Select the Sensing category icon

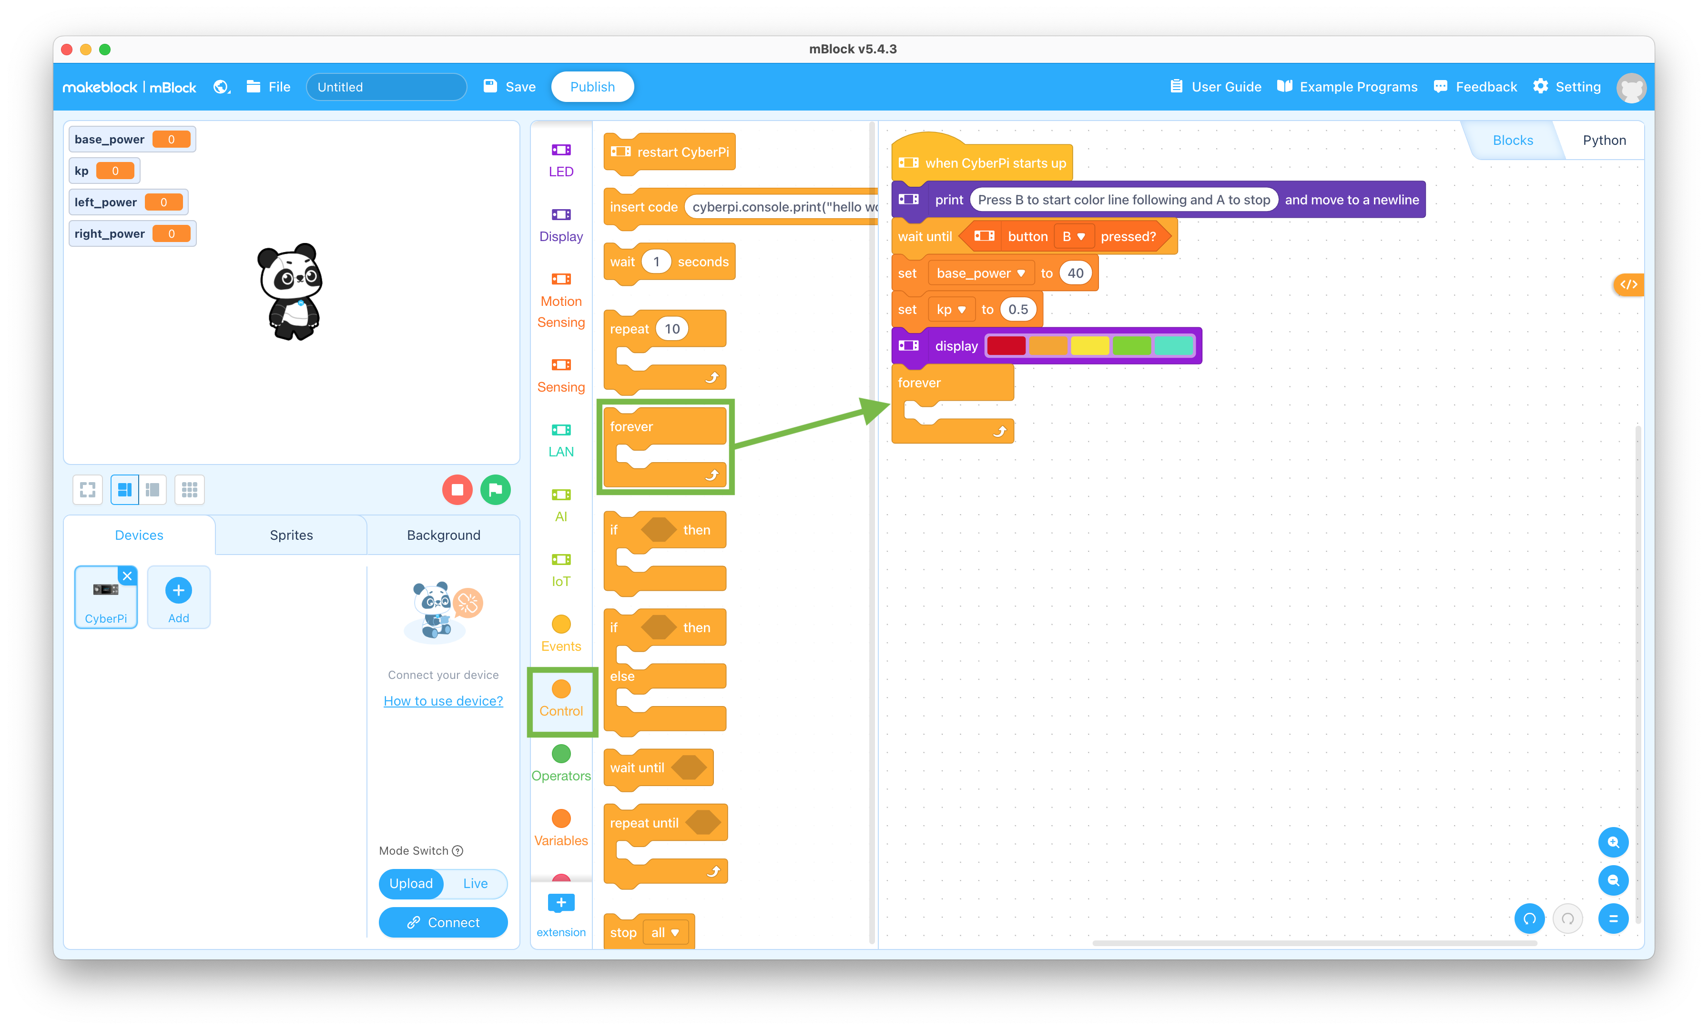pyautogui.click(x=560, y=367)
